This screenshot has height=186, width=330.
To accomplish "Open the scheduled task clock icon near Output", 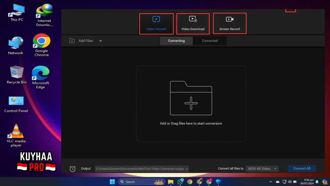I will (73, 169).
